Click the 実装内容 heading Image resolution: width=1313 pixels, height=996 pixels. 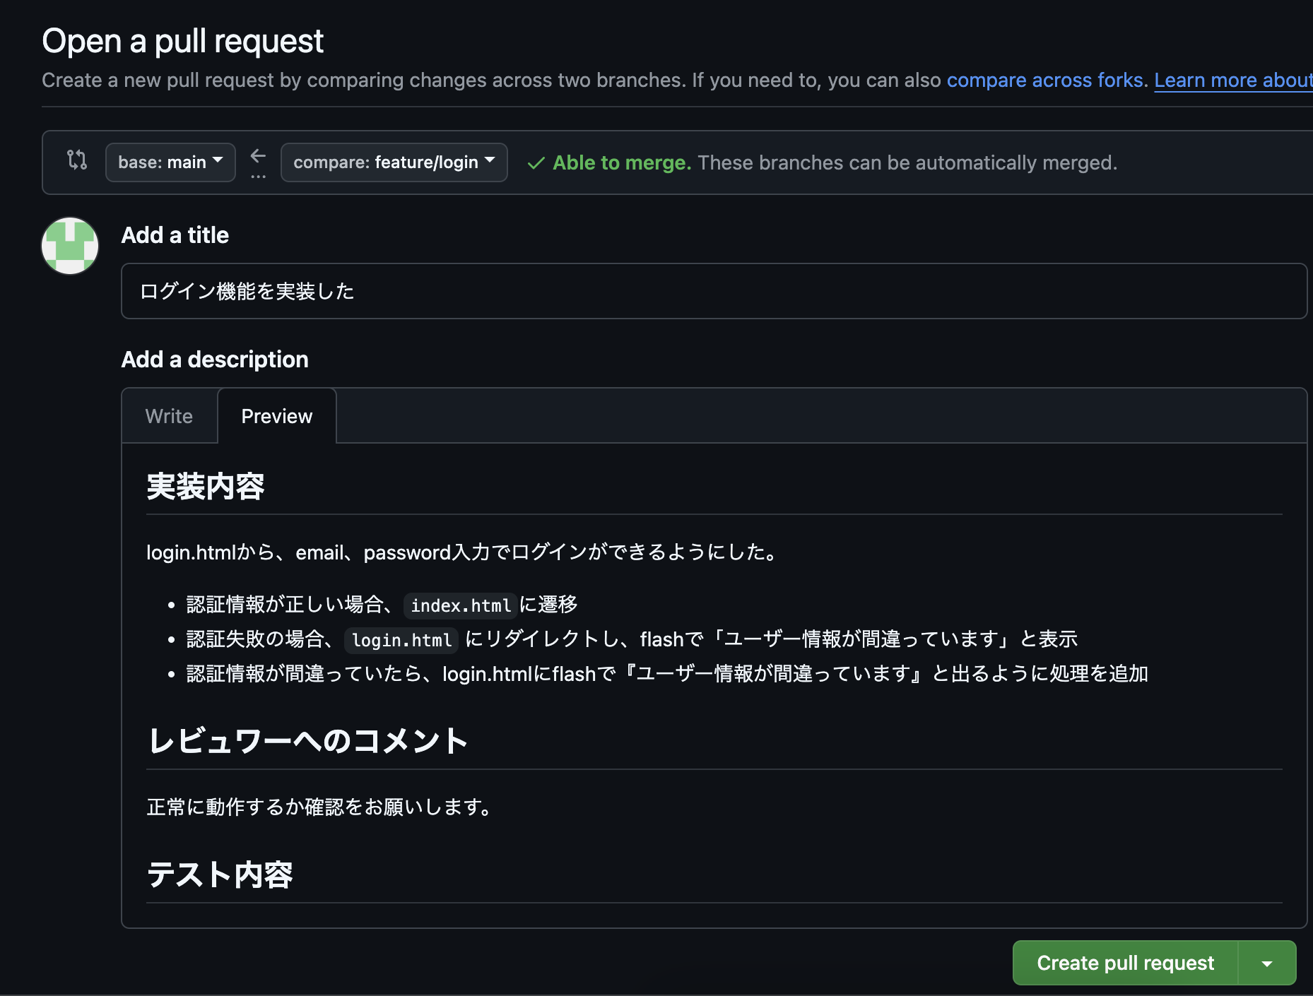coord(205,486)
